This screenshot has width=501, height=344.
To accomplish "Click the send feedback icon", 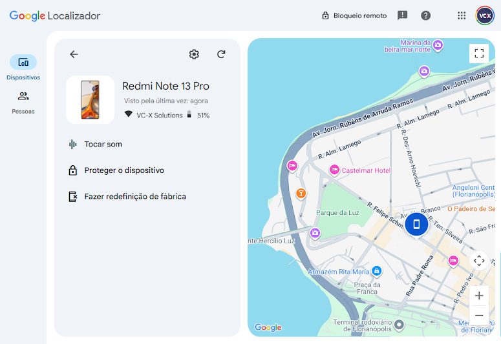I will (402, 15).
